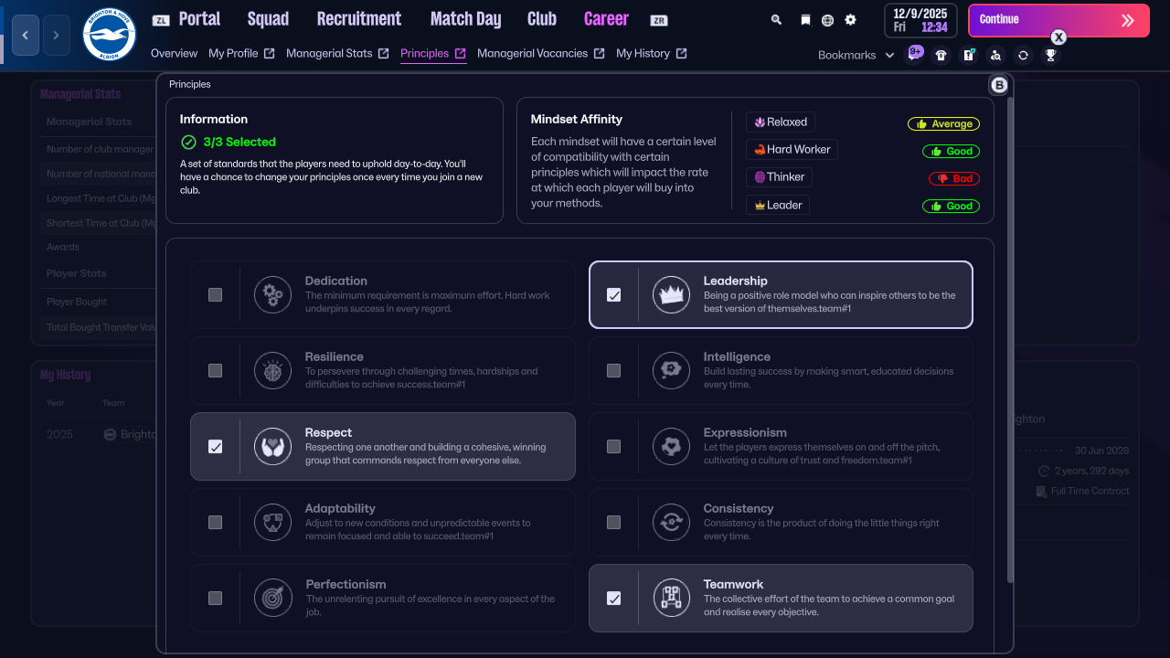Click the back navigation chevron
The height and width of the screenshot is (658, 1170).
(x=25, y=34)
